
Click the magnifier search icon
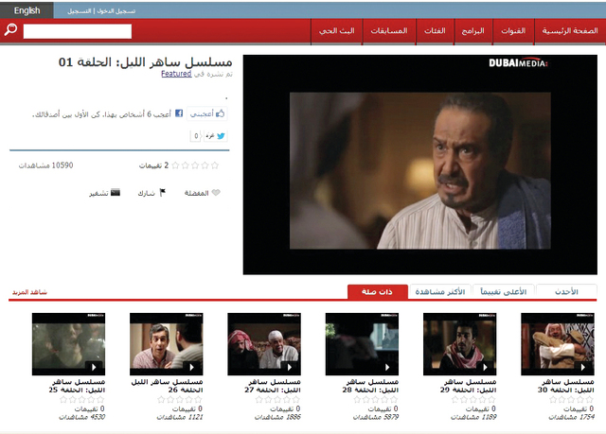[10, 29]
